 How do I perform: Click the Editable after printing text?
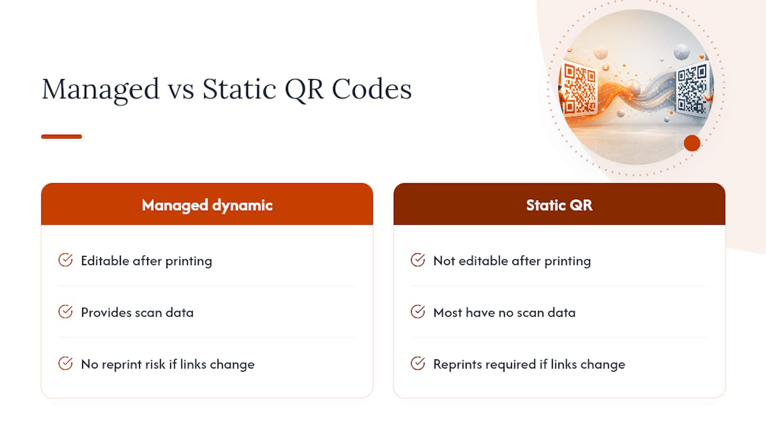147,261
